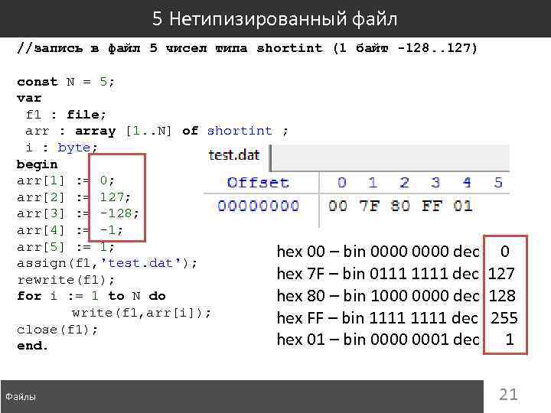Click hex byte 80 in the dump
This screenshot has height=413, width=551.
[400, 206]
